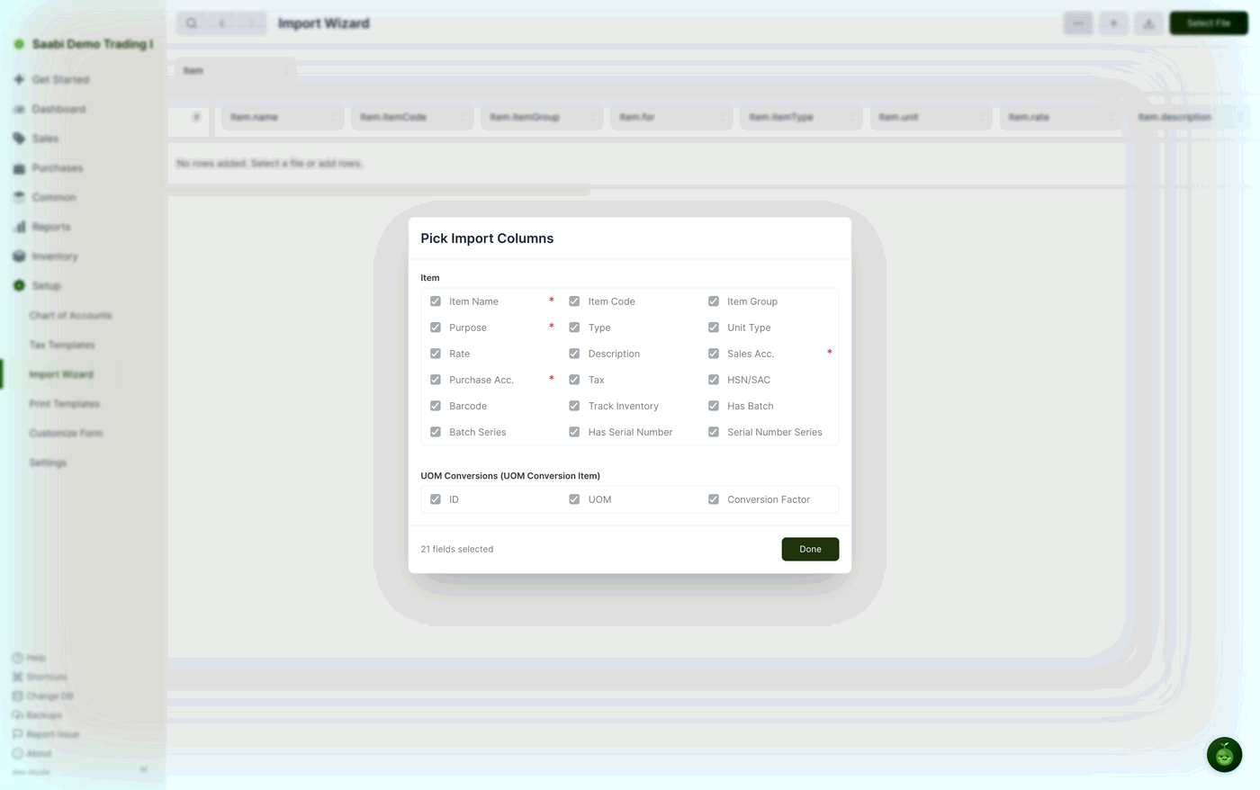The height and width of the screenshot is (790, 1260).
Task: Toggle the Type checkbox
Action: 574,328
